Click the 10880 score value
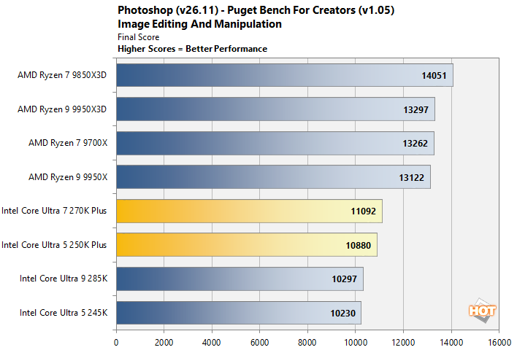This screenshot has width=517, height=350. 359,246
